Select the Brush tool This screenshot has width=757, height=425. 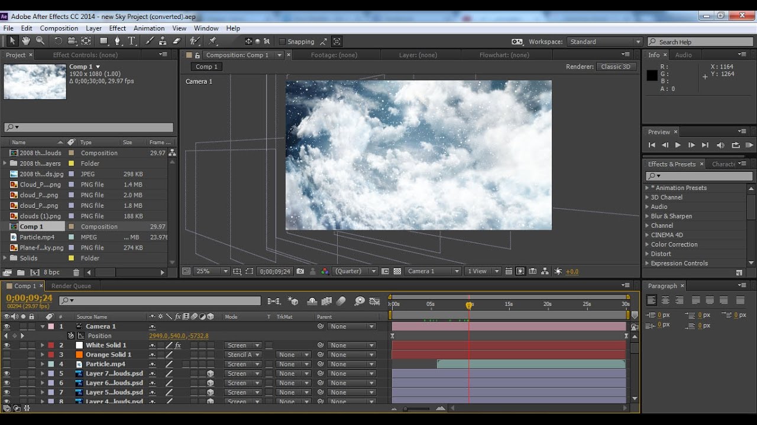(x=149, y=41)
